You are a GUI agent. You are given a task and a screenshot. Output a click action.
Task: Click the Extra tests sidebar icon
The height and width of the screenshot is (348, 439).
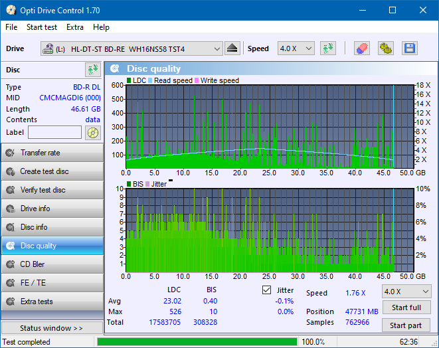tap(11, 302)
